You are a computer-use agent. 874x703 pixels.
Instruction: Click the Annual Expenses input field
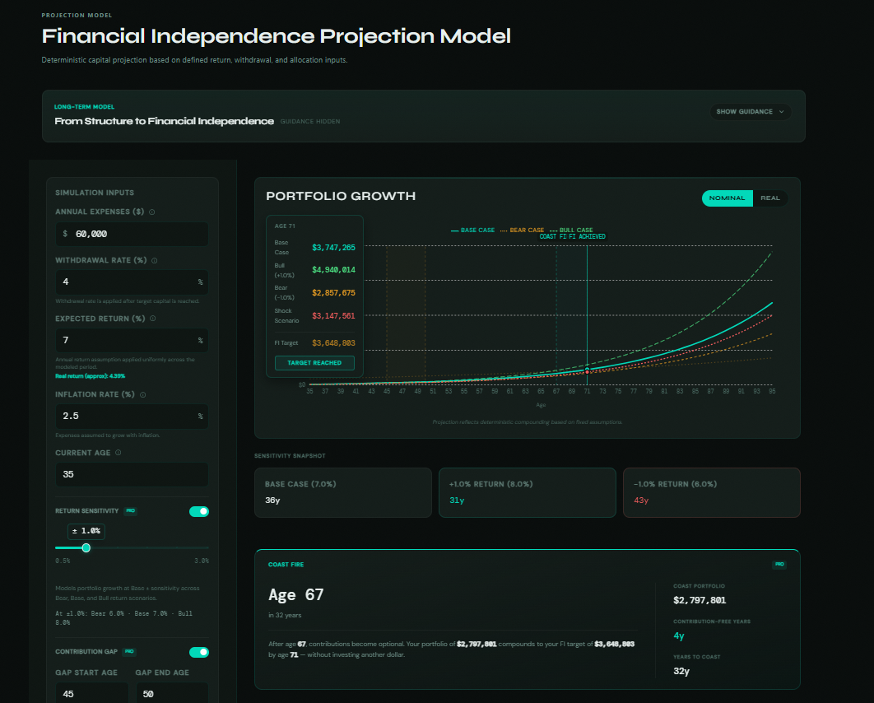132,234
